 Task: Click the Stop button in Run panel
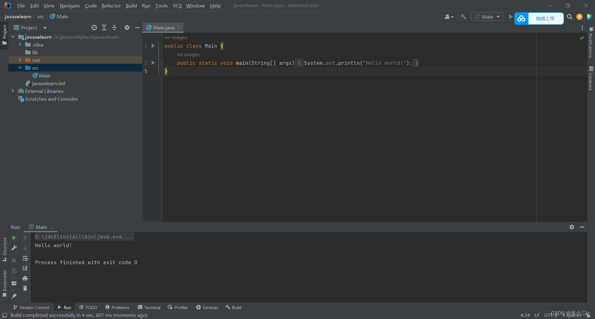click(14, 260)
